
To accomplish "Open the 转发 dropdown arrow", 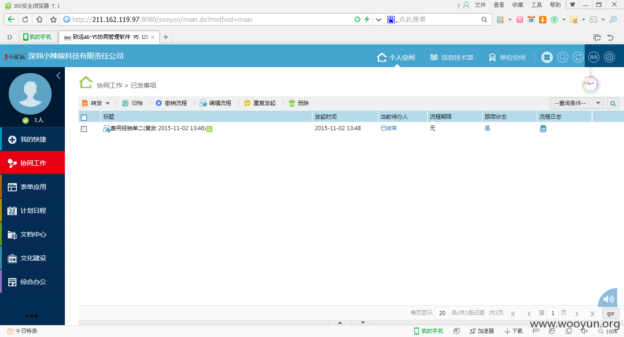I will coord(108,104).
